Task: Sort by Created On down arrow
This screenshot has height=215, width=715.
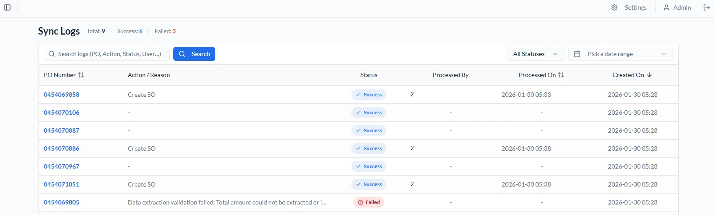Action: (649, 75)
